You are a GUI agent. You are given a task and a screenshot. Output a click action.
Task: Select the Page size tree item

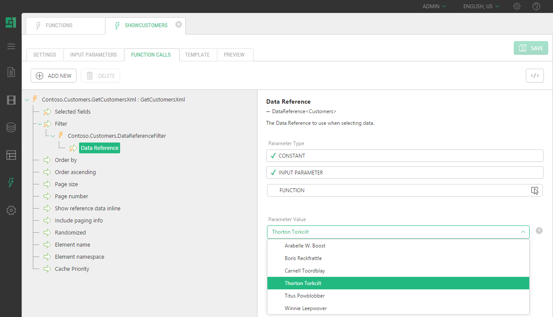tap(66, 184)
